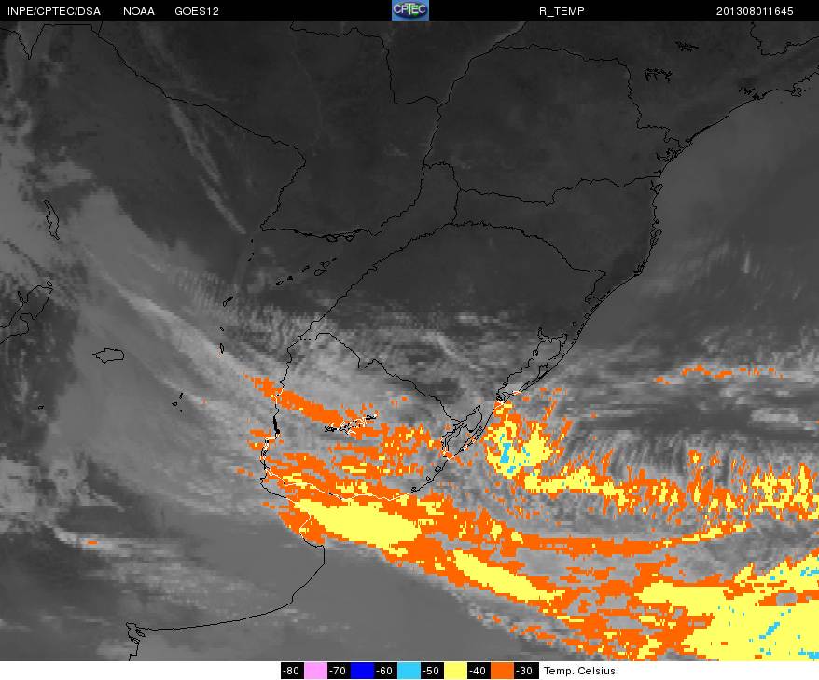Click the pink color swatch in legend
This screenshot has width=819, height=680.
[x=315, y=671]
